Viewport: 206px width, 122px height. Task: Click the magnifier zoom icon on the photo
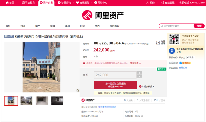pos(78,90)
